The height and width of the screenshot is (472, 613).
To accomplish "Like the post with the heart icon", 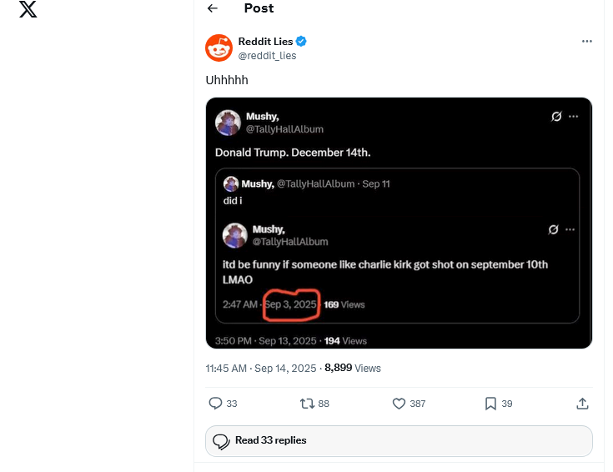I will click(399, 403).
